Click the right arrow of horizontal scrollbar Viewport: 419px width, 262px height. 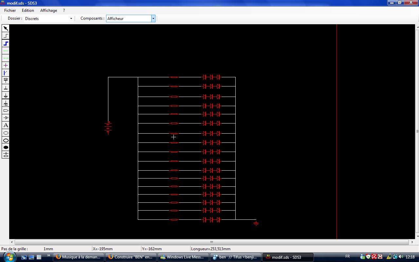click(411, 242)
